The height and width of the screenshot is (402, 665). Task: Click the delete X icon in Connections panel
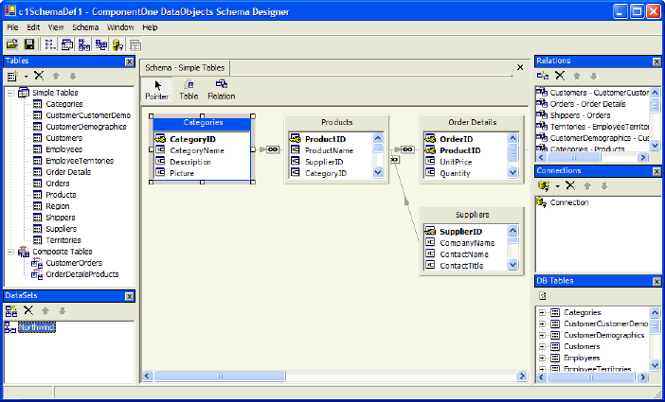point(570,185)
